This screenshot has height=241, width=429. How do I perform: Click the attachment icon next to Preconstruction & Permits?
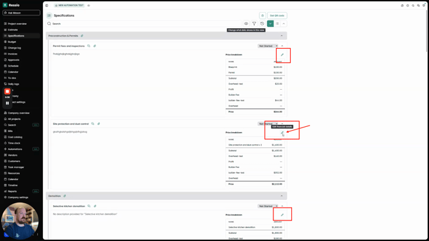[x=82, y=36]
